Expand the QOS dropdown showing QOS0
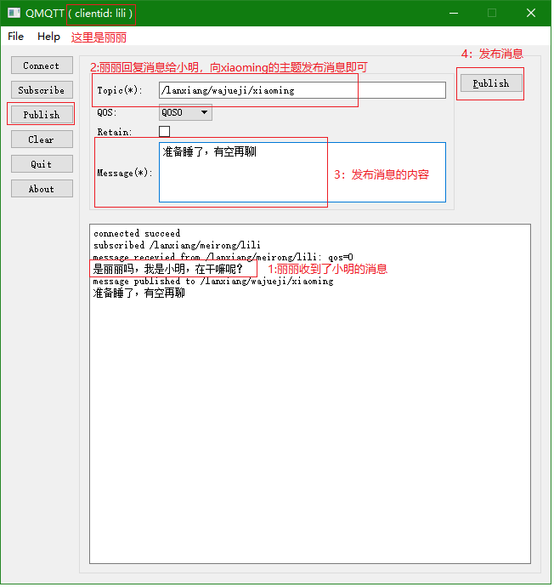This screenshot has width=554, height=587. [185, 112]
